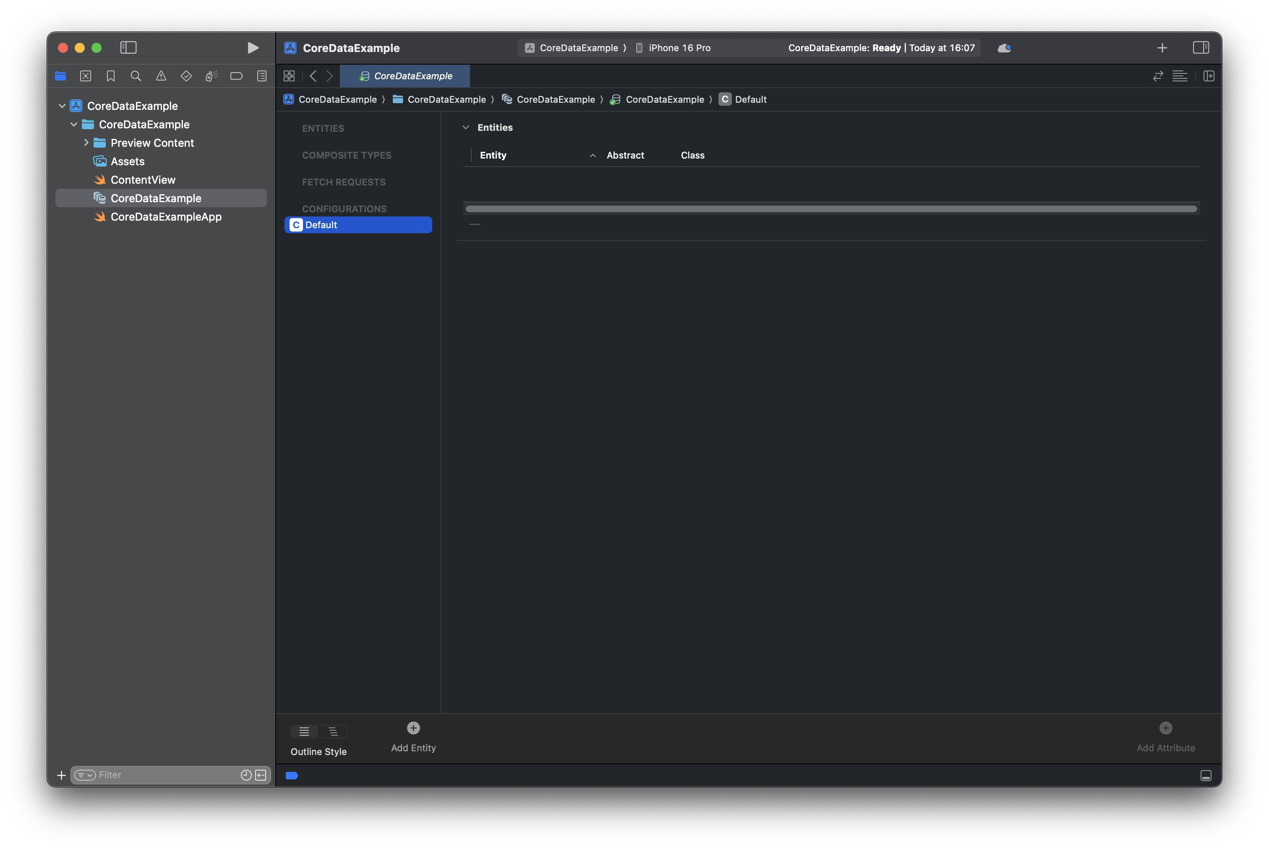Show only recent files clock filter
1269x849 pixels.
point(246,775)
